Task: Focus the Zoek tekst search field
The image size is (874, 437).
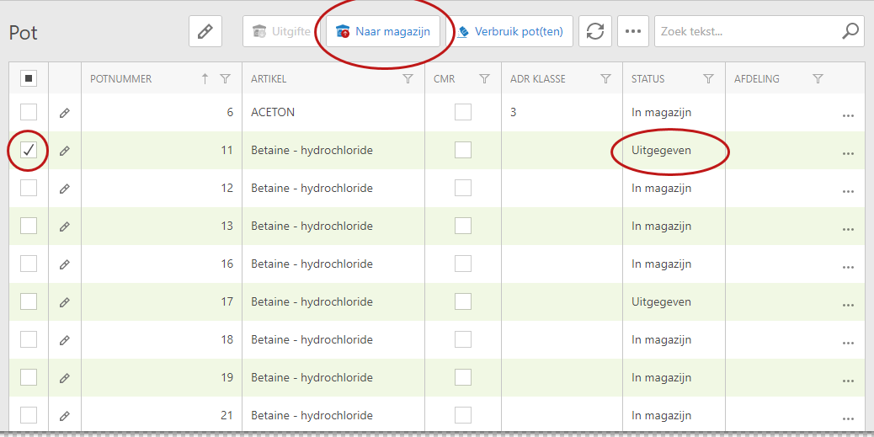Action: click(x=745, y=32)
